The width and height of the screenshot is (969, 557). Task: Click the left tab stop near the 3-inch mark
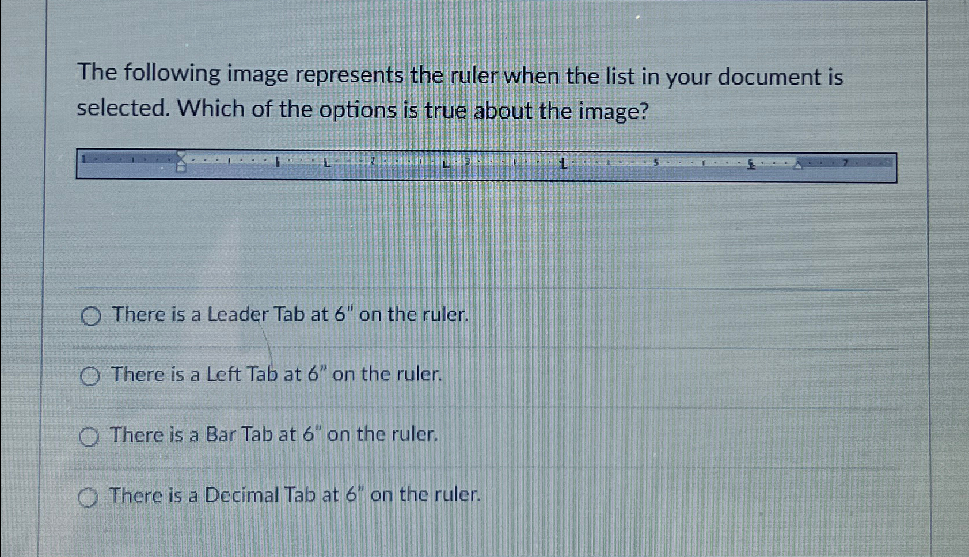tap(445, 164)
